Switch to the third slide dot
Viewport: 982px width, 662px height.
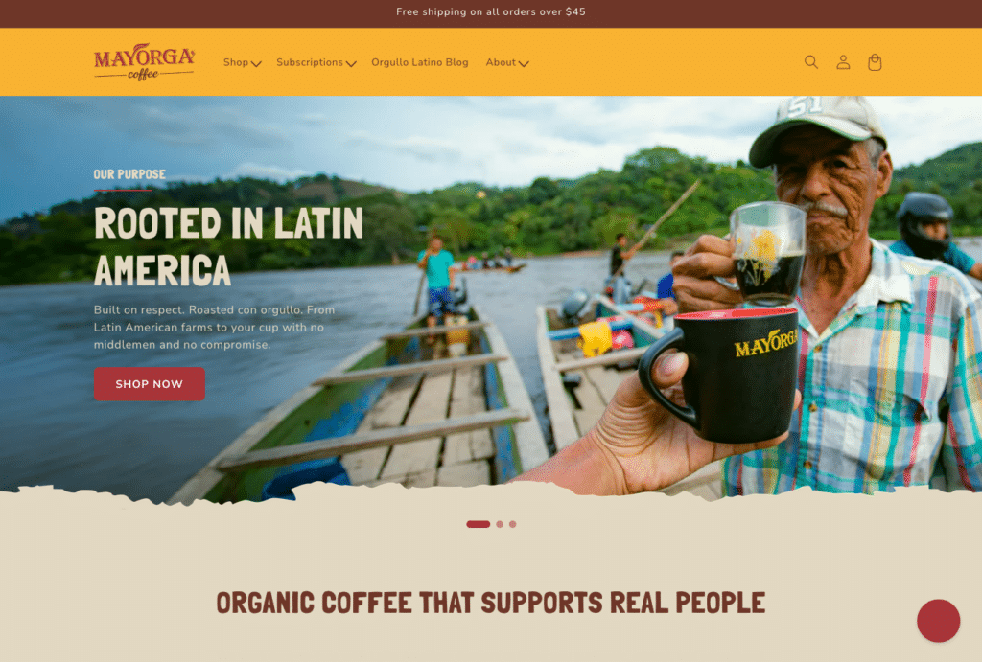513,524
